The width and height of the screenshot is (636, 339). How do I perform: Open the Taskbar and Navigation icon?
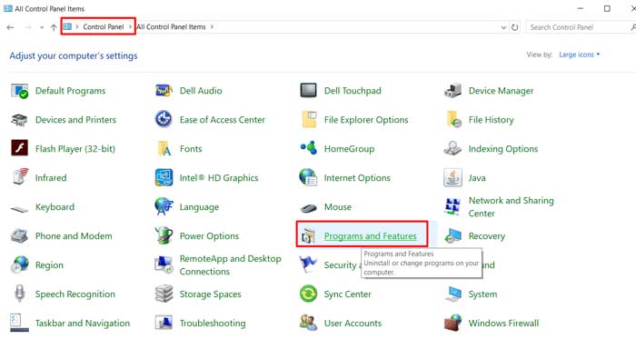19,323
